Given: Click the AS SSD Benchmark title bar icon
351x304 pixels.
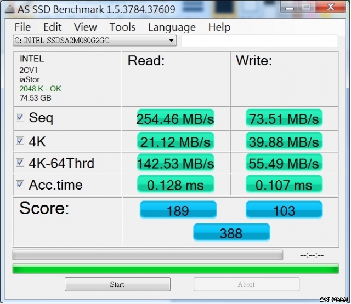Looking at the screenshot, I should pyautogui.click(x=9, y=9).
